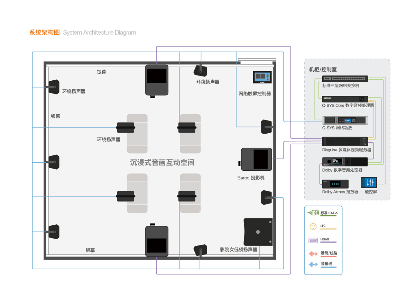
Task: Click the green line under 标准 CAT-6
Action: 329,216
